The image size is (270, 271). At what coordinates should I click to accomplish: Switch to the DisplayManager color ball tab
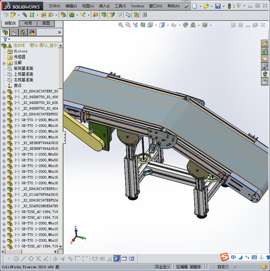click(x=32, y=33)
